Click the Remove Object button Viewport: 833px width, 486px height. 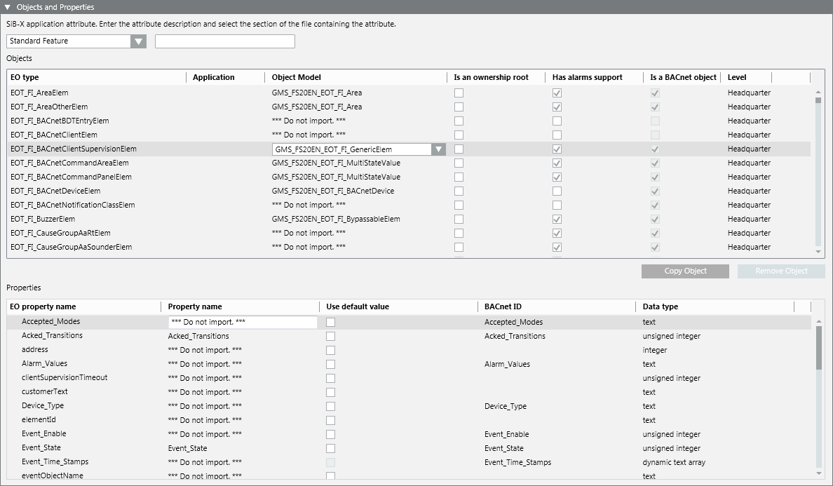pos(781,271)
